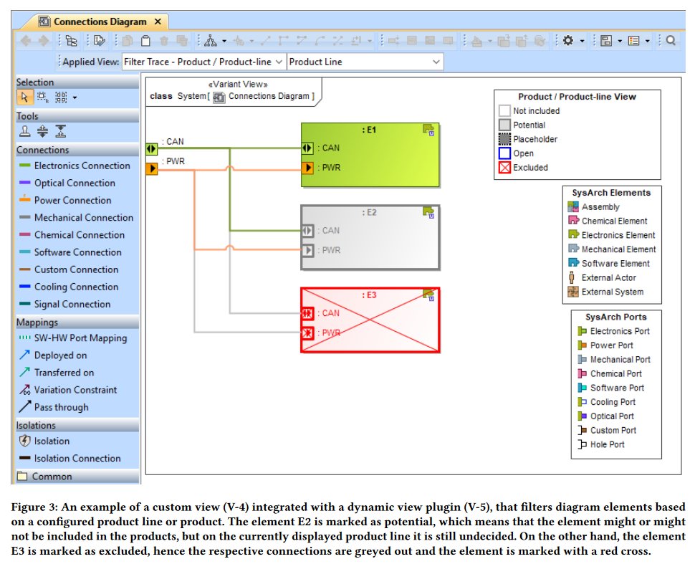Pick the Deployed on mapping tool

click(53, 355)
